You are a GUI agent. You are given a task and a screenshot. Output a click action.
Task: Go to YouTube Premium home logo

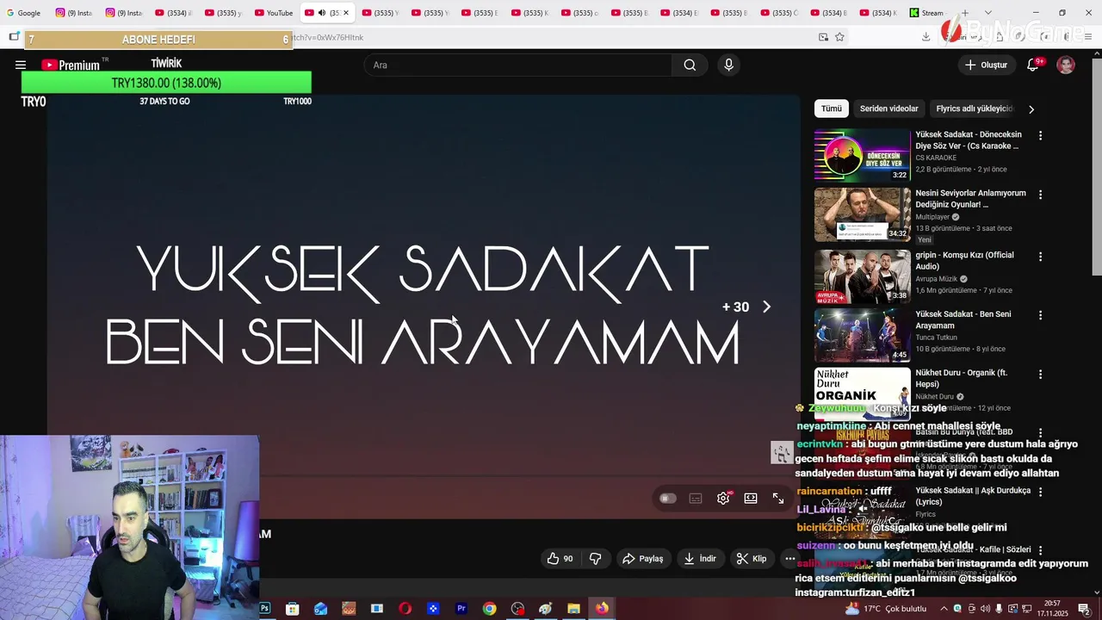71,65
